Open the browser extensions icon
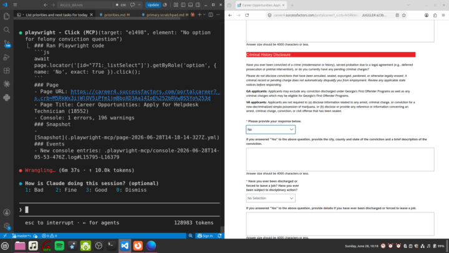The width and height of the screenshot is (449, 253). click(x=435, y=15)
